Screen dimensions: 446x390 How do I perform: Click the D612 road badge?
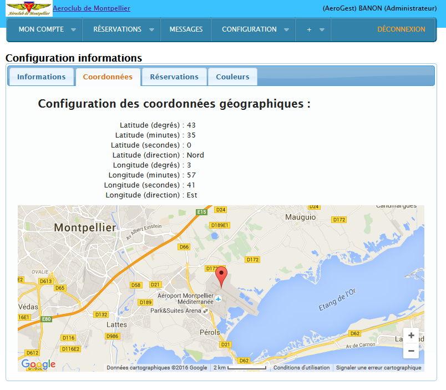32,353
